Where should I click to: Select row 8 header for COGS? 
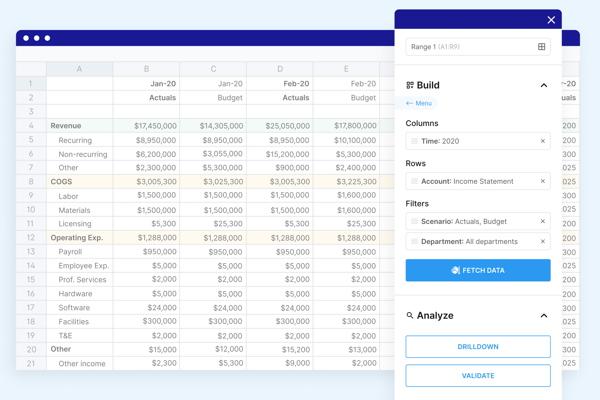point(31,182)
